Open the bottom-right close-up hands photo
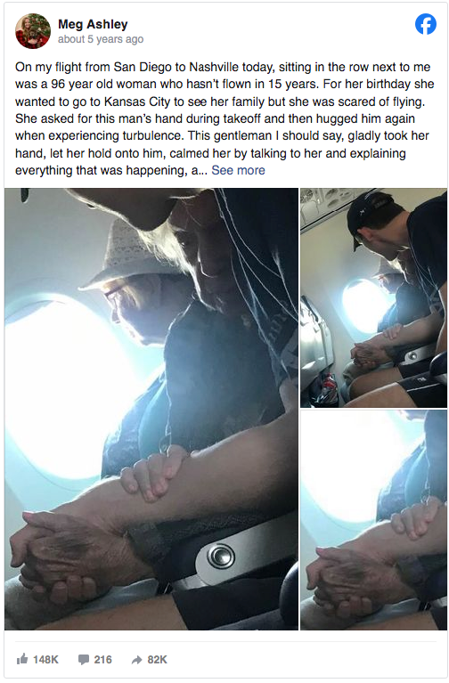 [x=373, y=520]
